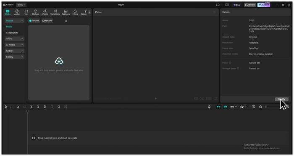294x156 pixels.
Task: Open the Filters tab
Action: click(x=75, y=12)
